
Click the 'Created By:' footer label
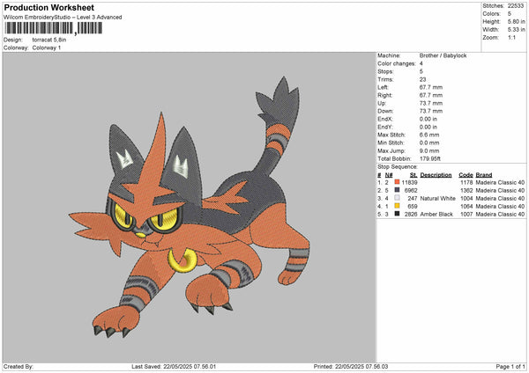(19, 367)
